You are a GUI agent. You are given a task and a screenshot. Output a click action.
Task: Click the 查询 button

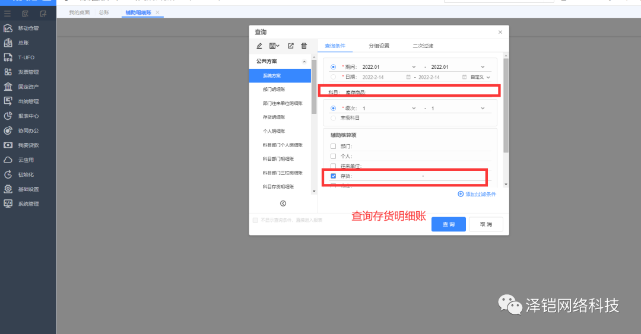tap(449, 224)
